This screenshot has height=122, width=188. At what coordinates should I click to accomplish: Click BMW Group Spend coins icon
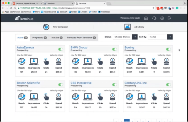pyautogui.click(x=112, y=61)
